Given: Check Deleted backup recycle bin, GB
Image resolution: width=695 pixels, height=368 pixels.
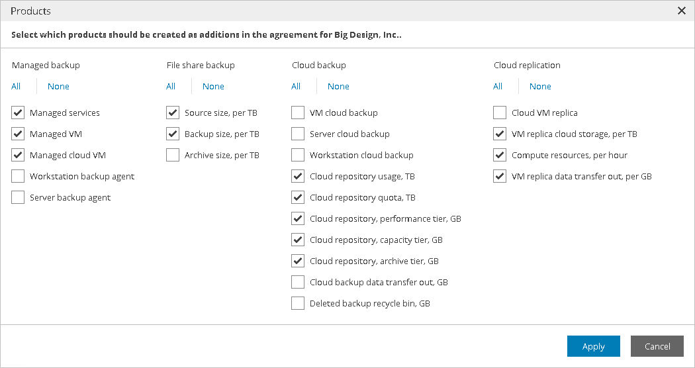Looking at the screenshot, I should tap(298, 303).
